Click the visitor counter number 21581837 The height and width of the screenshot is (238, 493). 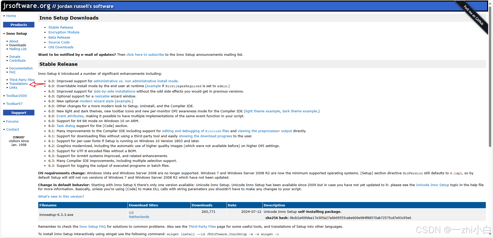18,137
